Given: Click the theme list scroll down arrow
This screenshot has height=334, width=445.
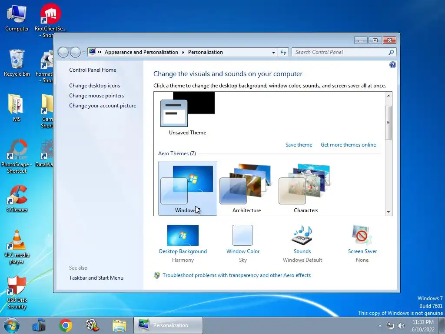Looking at the screenshot, I should click(389, 212).
